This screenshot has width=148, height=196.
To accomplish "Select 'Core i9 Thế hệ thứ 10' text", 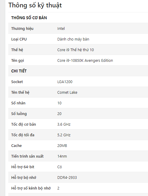I will (76, 50).
